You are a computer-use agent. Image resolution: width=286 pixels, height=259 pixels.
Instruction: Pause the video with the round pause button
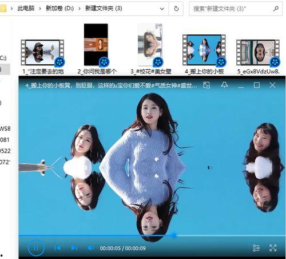36,248
